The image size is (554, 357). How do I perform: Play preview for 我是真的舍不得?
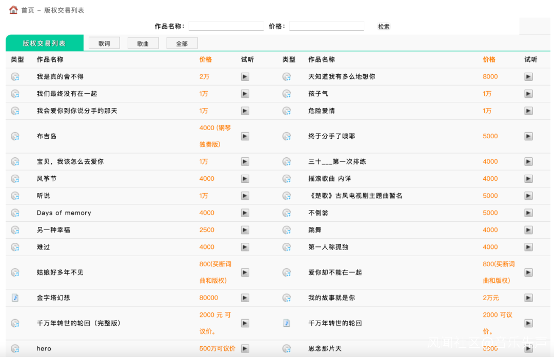pos(245,77)
